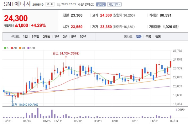Click the 시가 value 23,550
The height and width of the screenshot is (128, 188).
[x=77, y=27]
